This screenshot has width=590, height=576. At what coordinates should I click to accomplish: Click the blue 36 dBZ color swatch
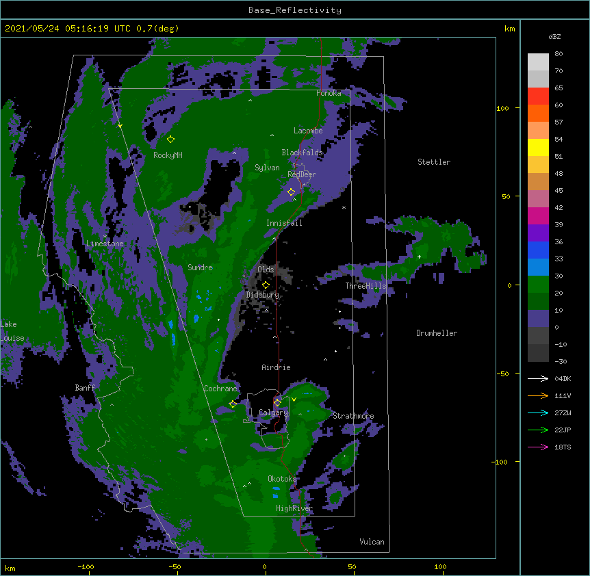point(538,250)
